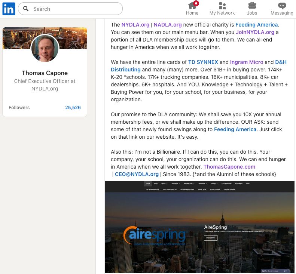Open the NADLA.org link
Viewport: 296px width, 274px height.
[168, 25]
